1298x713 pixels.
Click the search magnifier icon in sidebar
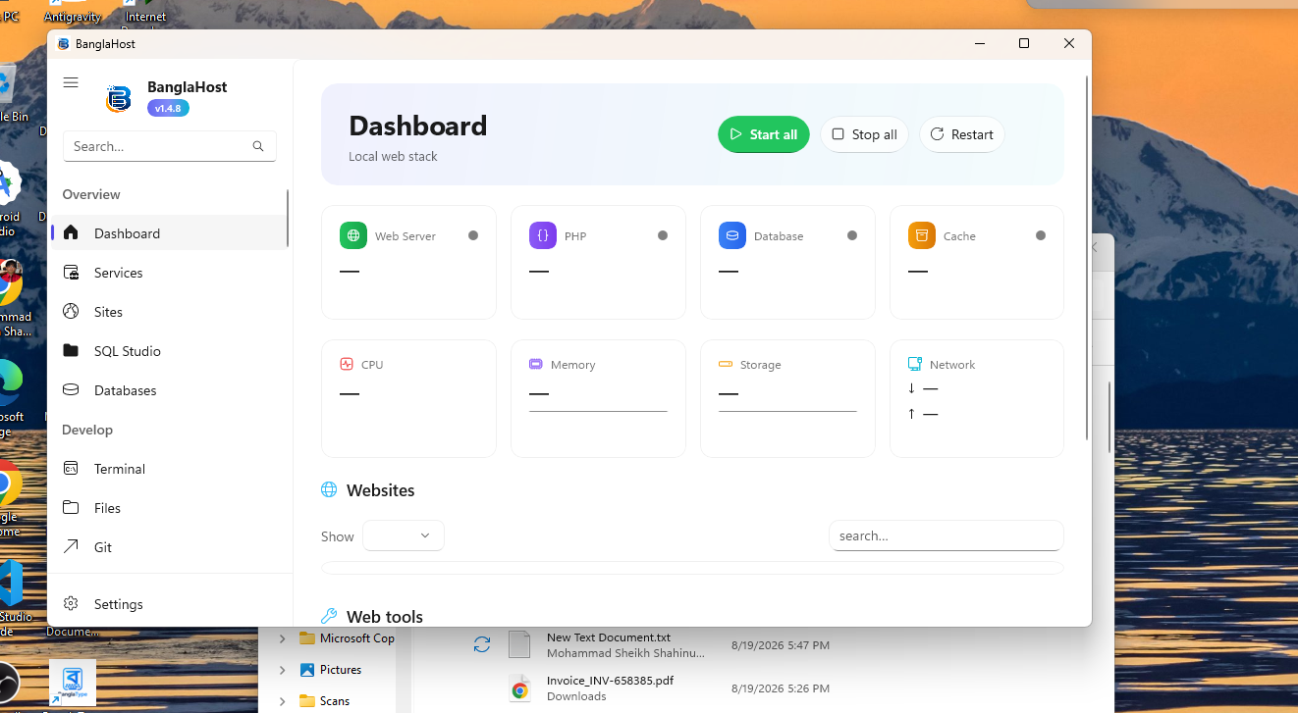(258, 146)
